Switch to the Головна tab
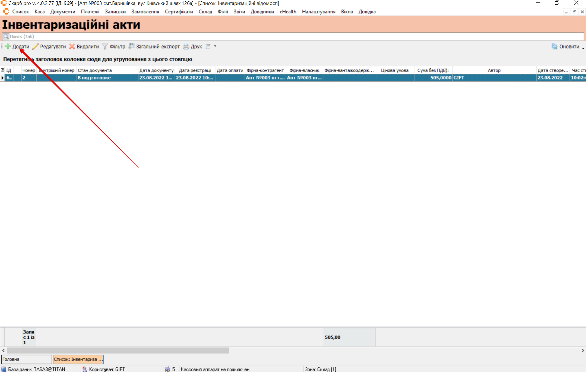 point(26,359)
